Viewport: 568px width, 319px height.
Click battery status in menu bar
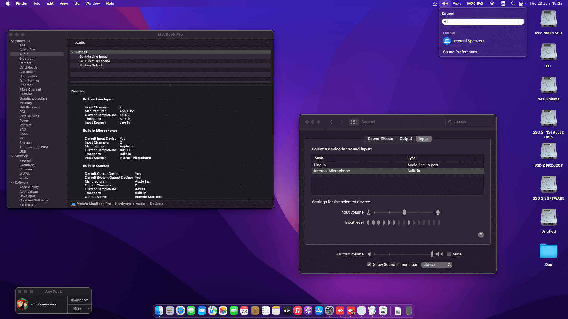pos(475,4)
